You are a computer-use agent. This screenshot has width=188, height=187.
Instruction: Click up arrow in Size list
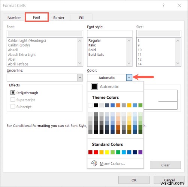point(178,41)
